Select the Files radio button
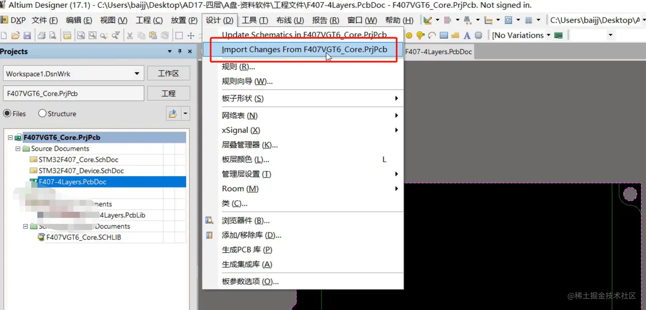646x310 pixels. pos(7,114)
